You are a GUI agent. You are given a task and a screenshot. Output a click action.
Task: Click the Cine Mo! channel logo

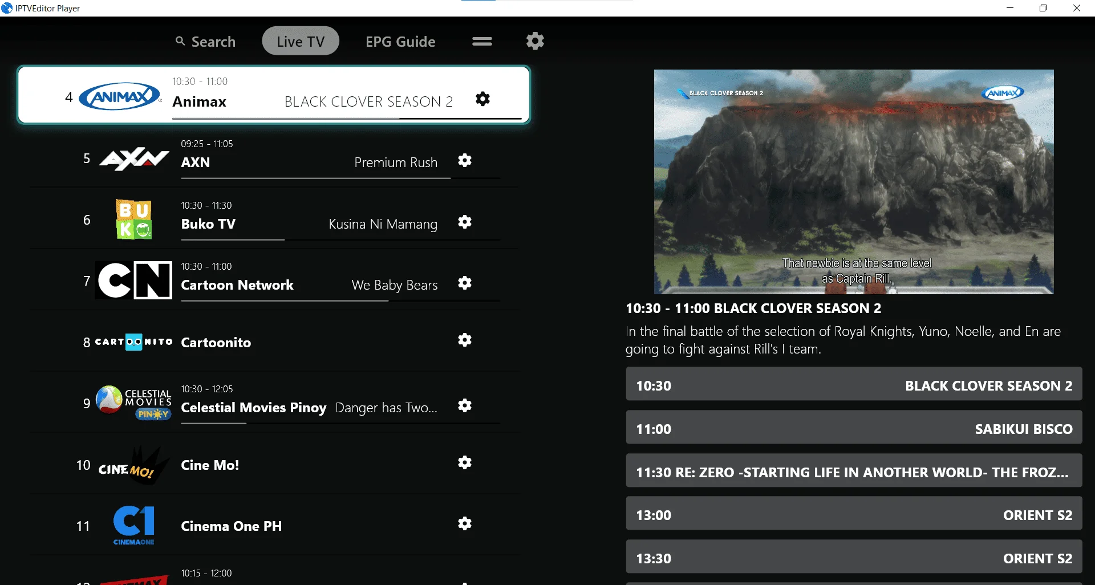(134, 466)
